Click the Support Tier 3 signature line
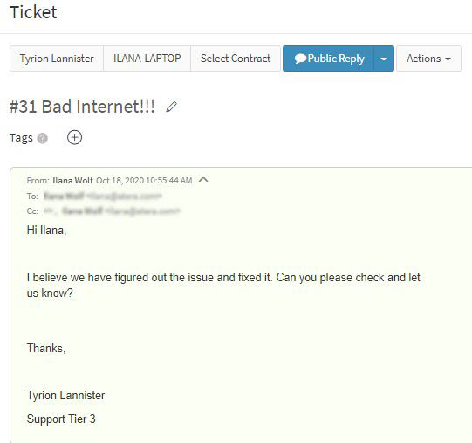Viewport: 472px width, 443px height. pyautogui.click(x=61, y=419)
